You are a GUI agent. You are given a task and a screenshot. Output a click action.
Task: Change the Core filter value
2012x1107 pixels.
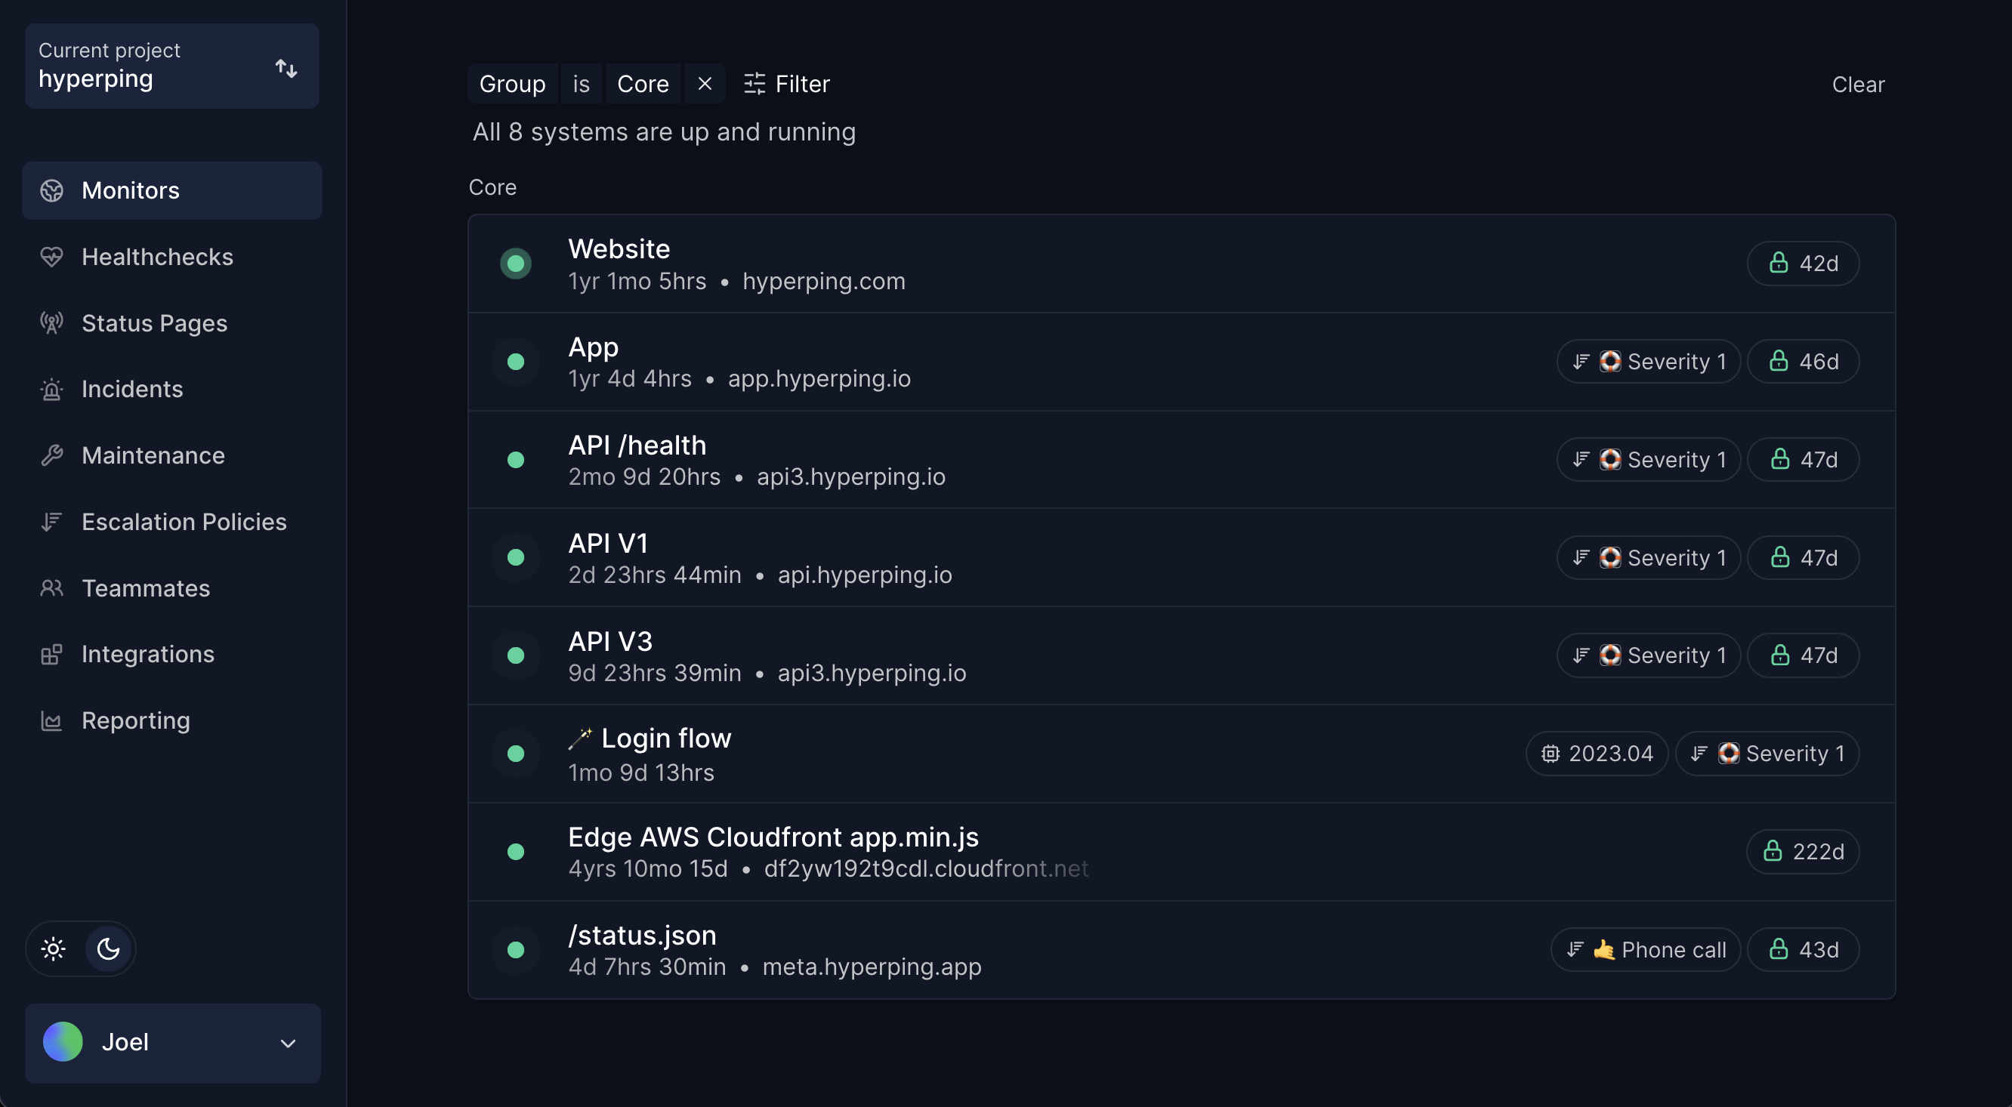[x=643, y=84]
